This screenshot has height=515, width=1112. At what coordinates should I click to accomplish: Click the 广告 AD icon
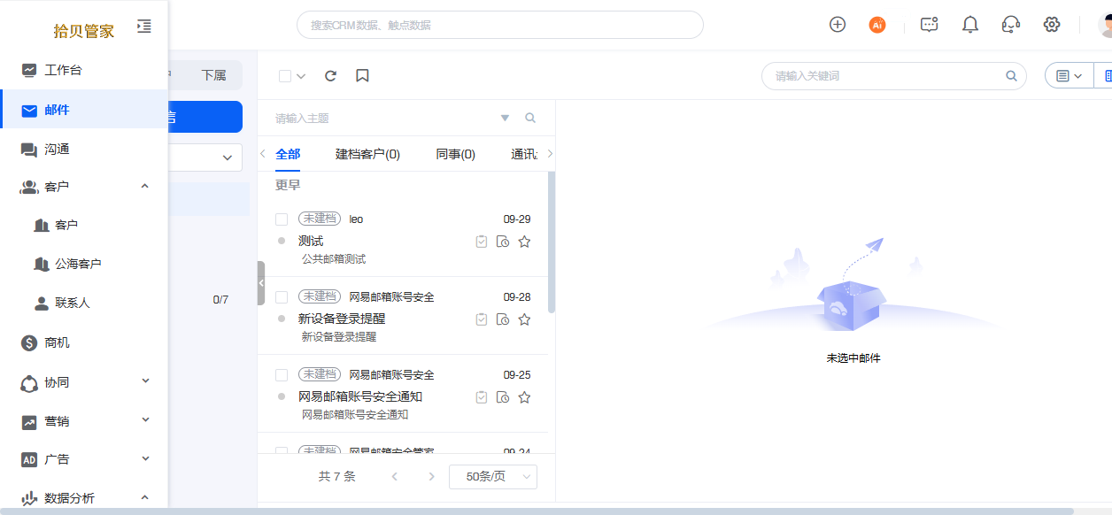click(29, 459)
